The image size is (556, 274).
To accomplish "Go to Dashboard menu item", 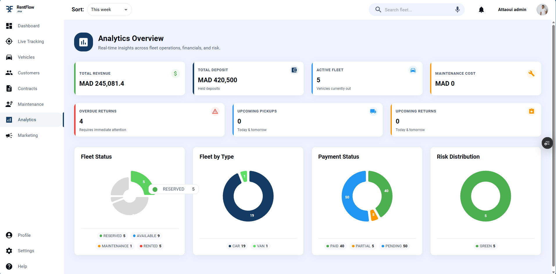I will click(x=28, y=26).
